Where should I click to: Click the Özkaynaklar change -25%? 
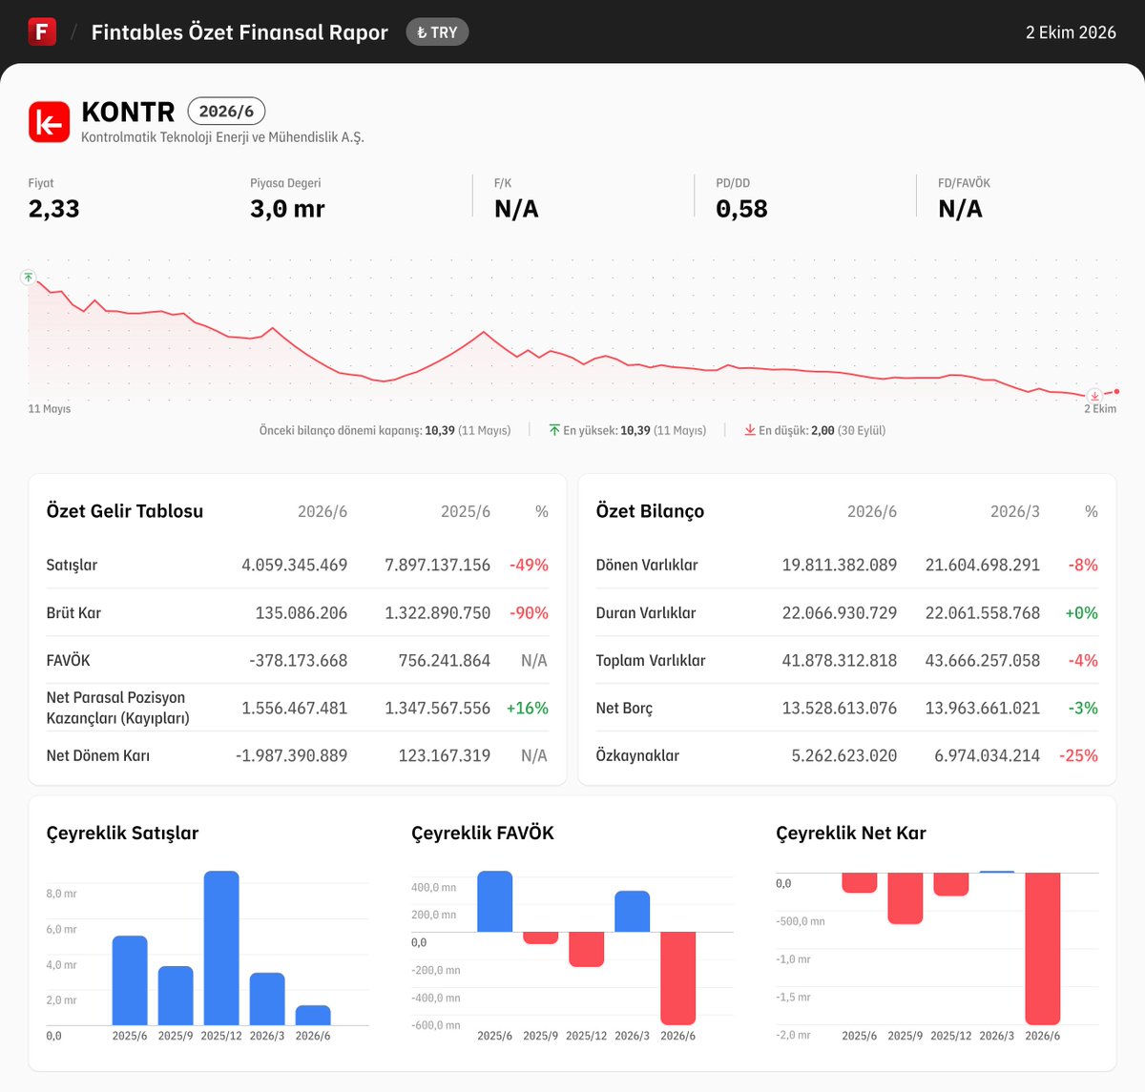click(1078, 755)
